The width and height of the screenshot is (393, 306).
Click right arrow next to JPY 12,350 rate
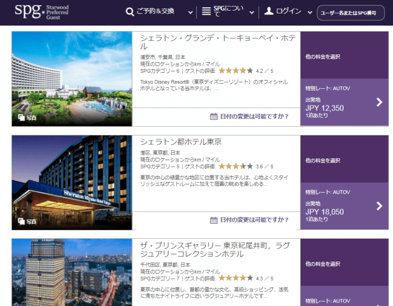click(379, 102)
